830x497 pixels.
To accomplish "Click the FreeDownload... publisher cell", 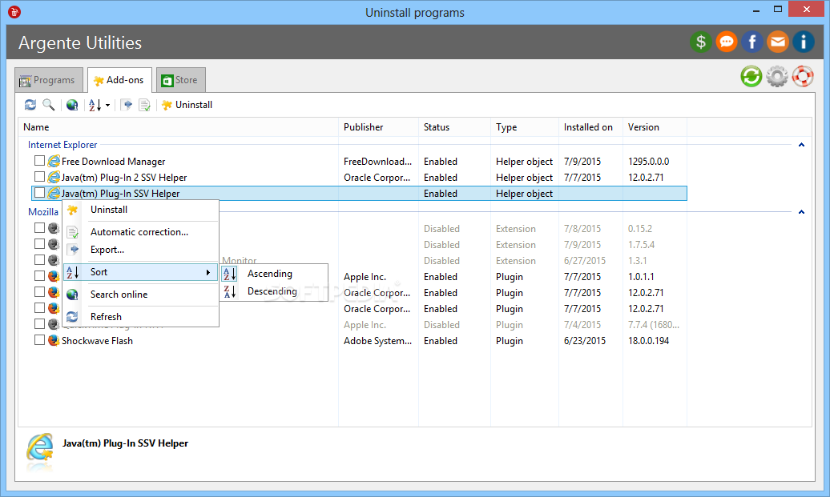I will point(377,161).
